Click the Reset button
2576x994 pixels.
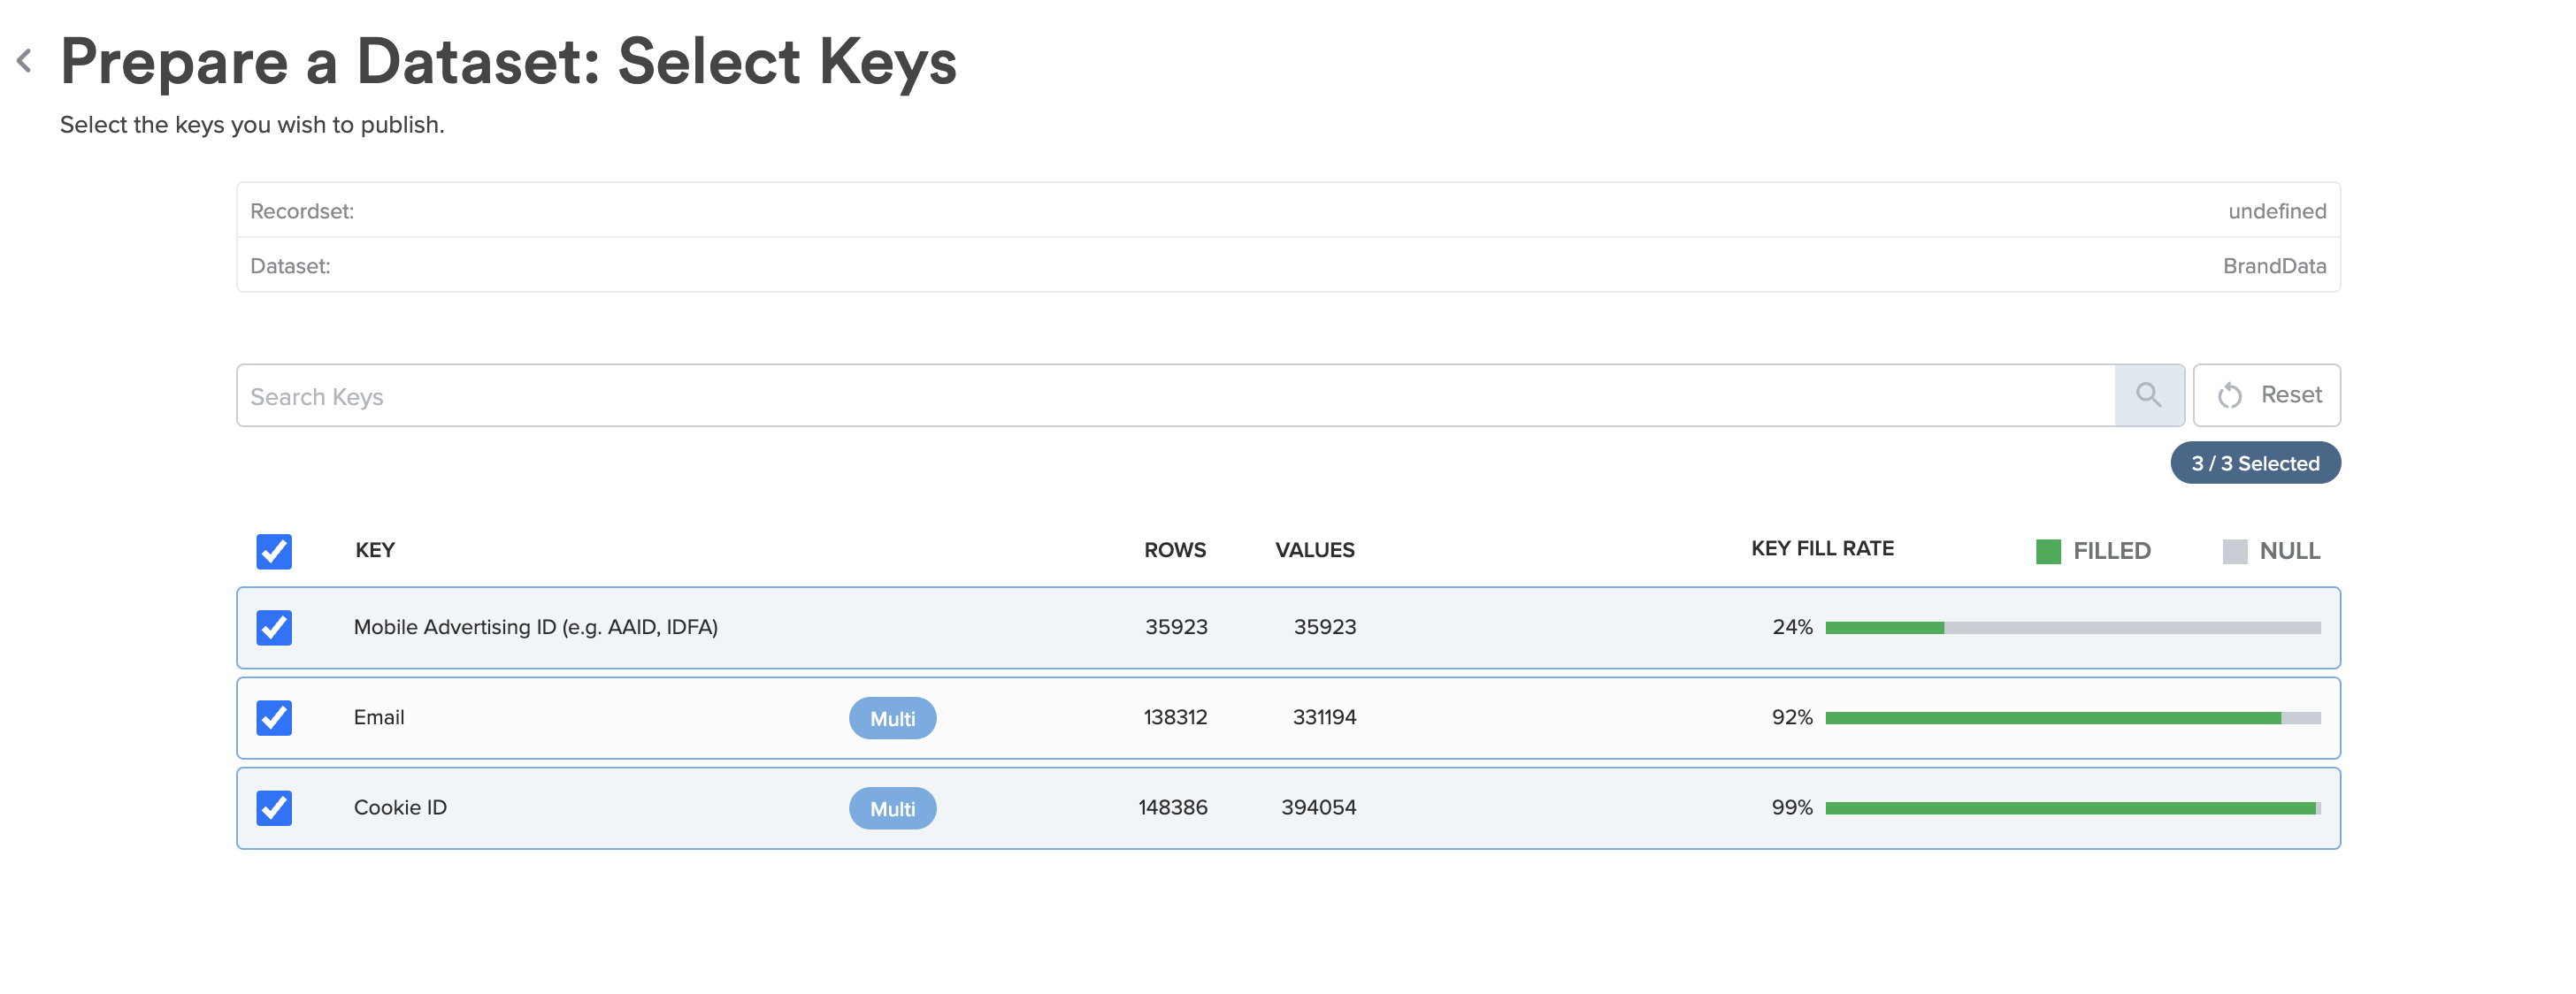pos(2266,395)
